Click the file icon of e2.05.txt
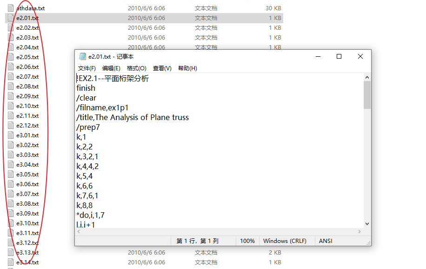 11,57
